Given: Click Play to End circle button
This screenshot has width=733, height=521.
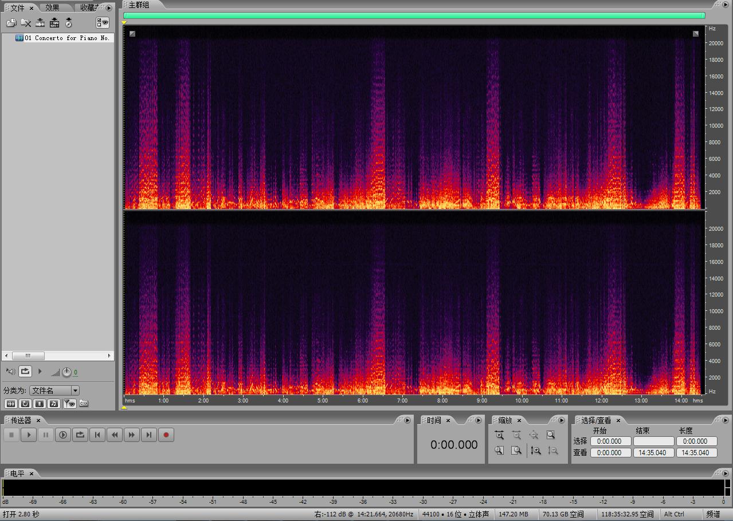Looking at the screenshot, I should (63, 435).
